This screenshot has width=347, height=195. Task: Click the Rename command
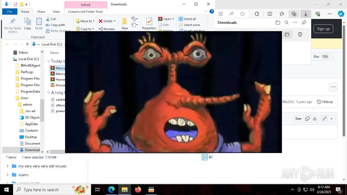click(x=107, y=29)
